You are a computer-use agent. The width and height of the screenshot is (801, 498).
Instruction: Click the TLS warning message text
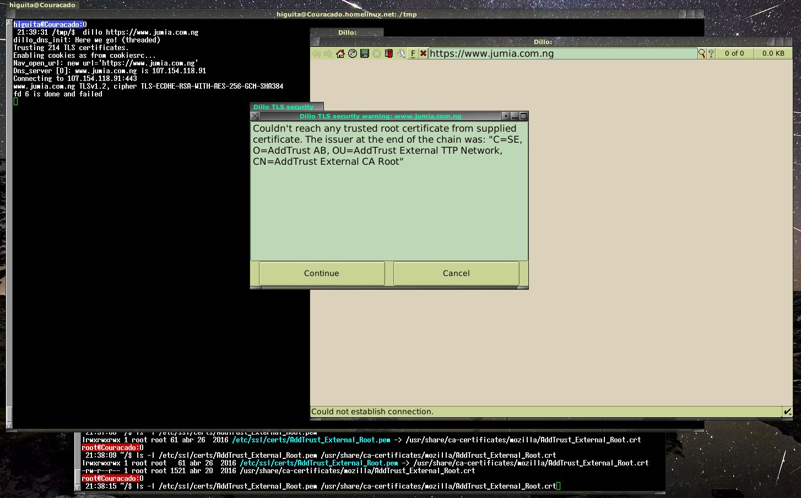[x=388, y=145]
